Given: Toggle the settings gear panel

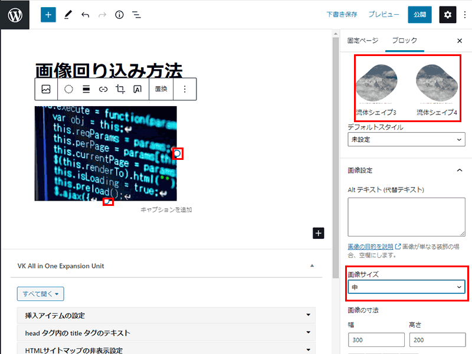Looking at the screenshot, I should tap(448, 15).
